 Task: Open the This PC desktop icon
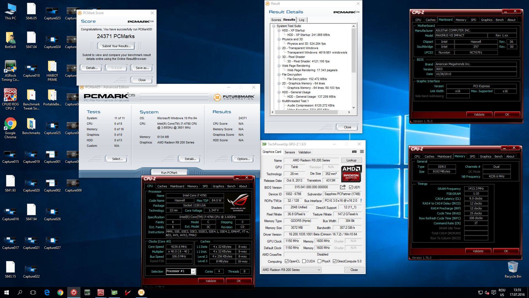click(10, 11)
